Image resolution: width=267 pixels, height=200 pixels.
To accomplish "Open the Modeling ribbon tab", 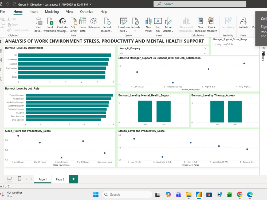I will tap(52, 11).
